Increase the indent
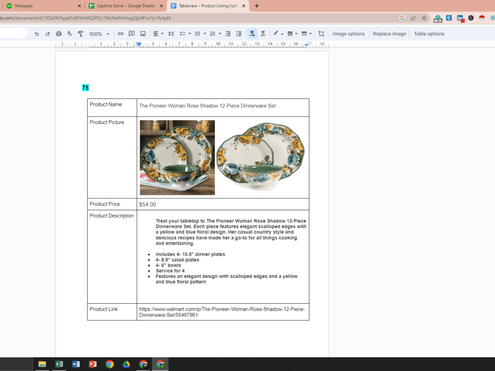The image size is (495, 371). tap(239, 34)
